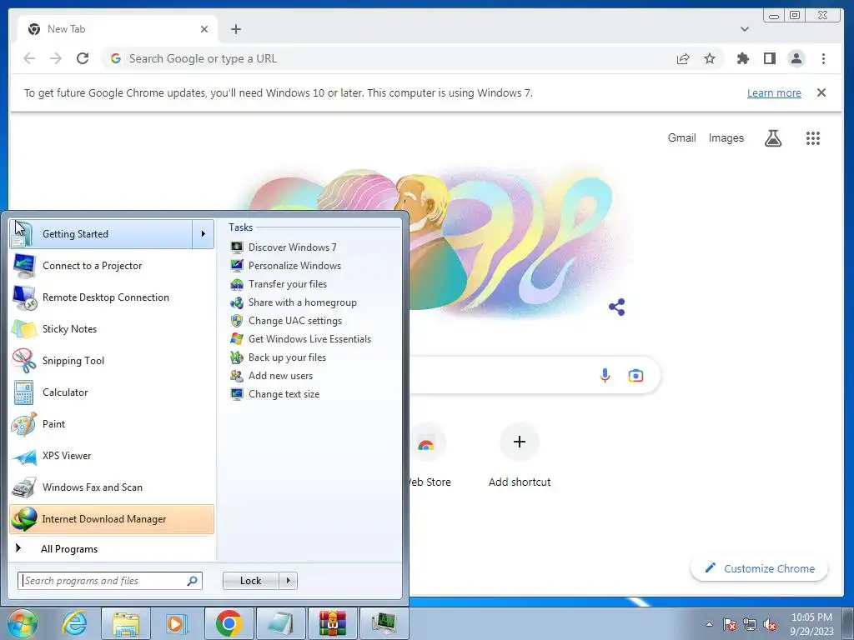The height and width of the screenshot is (640, 854).
Task: Open Chrome three-dot menu
Action: [823, 58]
